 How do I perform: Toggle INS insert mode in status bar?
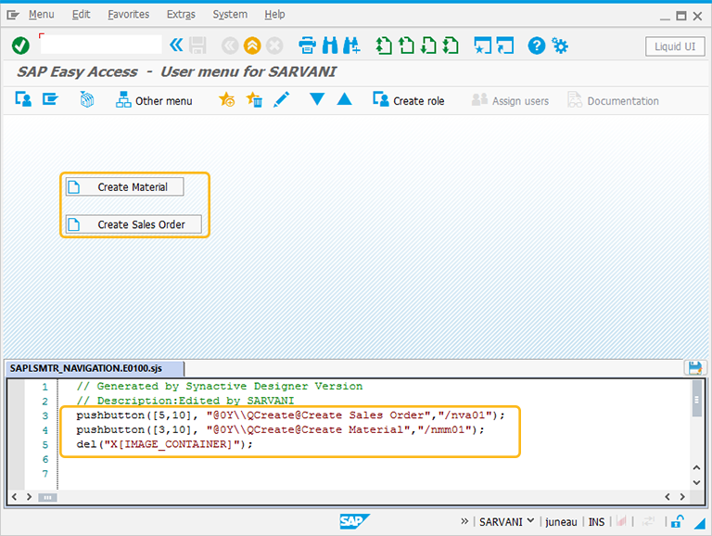pos(596,522)
